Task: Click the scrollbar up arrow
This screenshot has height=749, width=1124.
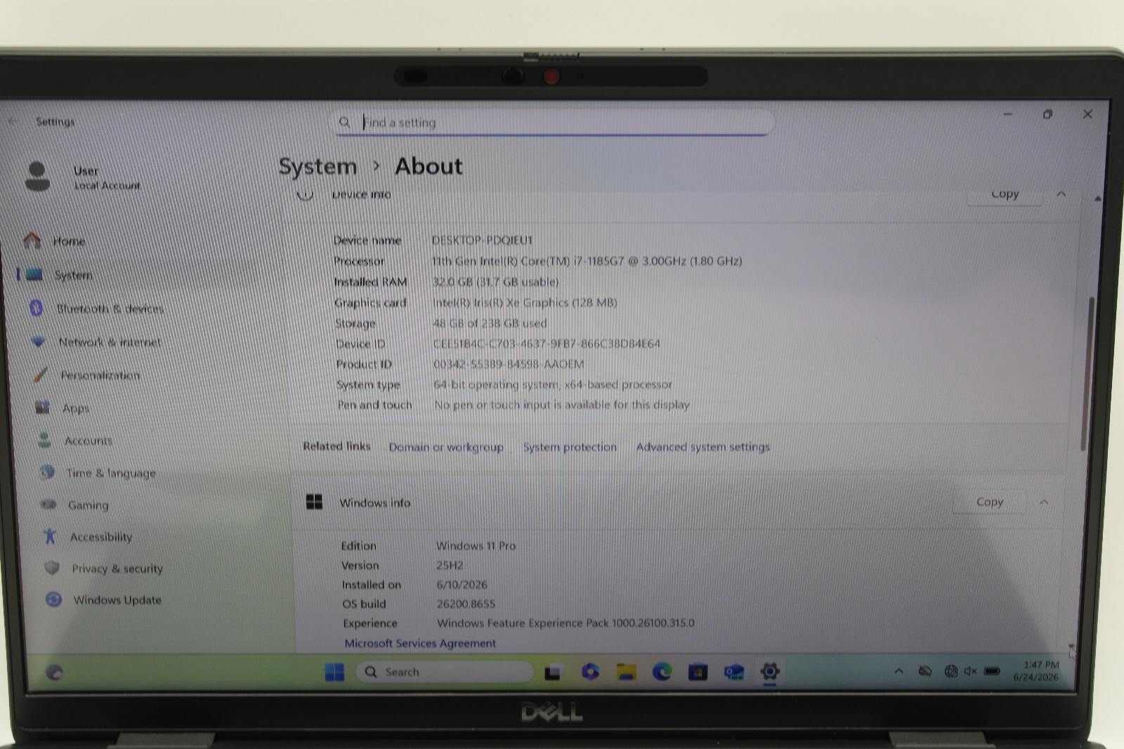Action: tap(1097, 199)
